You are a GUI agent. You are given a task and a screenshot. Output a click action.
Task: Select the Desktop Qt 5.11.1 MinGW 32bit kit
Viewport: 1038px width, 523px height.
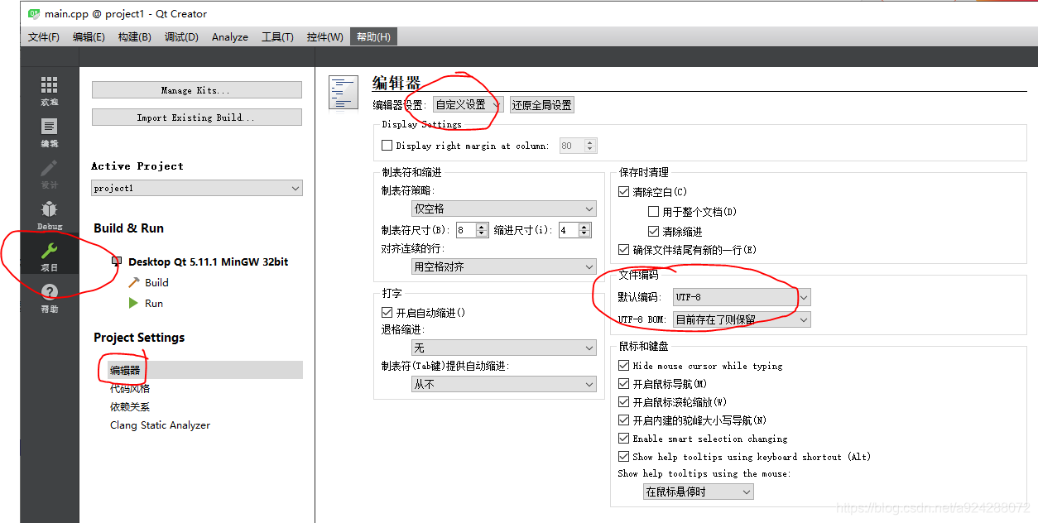208,261
